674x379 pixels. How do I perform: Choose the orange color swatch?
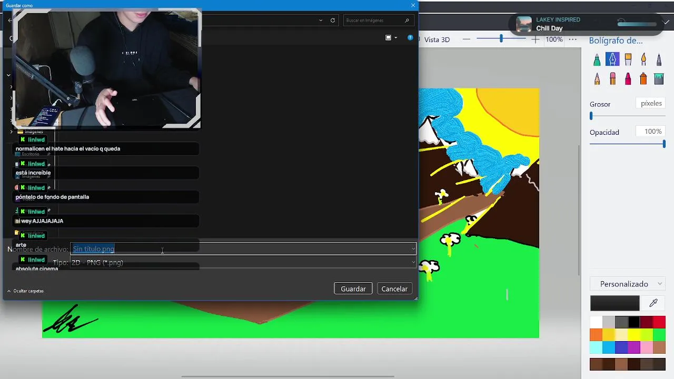click(x=596, y=334)
